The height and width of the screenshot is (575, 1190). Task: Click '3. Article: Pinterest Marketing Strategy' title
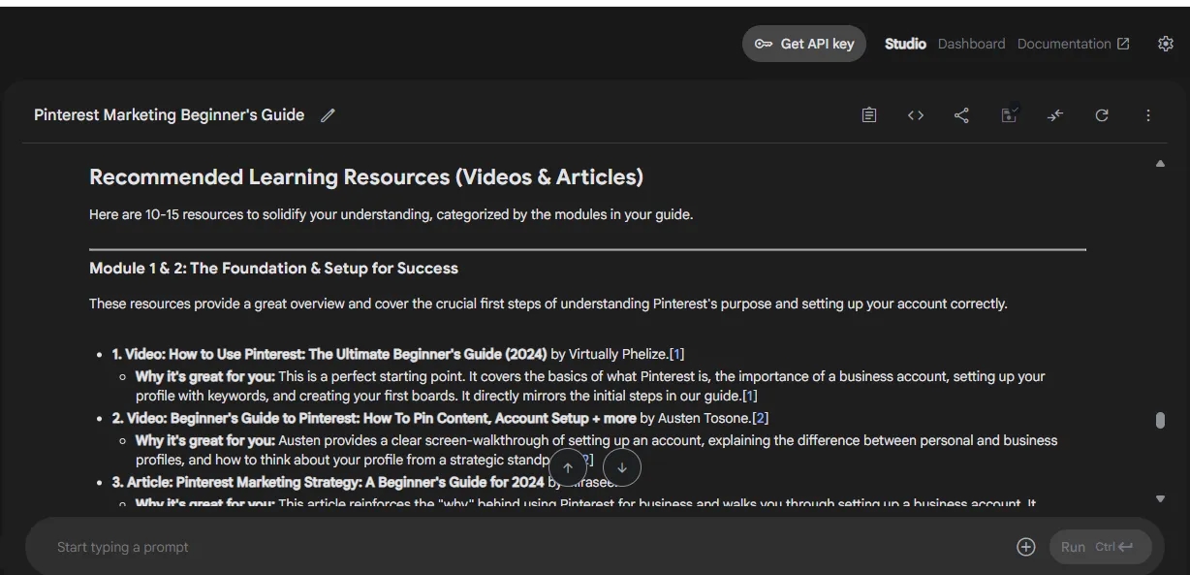[328, 482]
